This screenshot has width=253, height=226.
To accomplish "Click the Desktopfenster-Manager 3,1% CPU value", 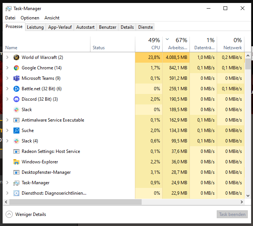I will pyautogui.click(x=155, y=172).
